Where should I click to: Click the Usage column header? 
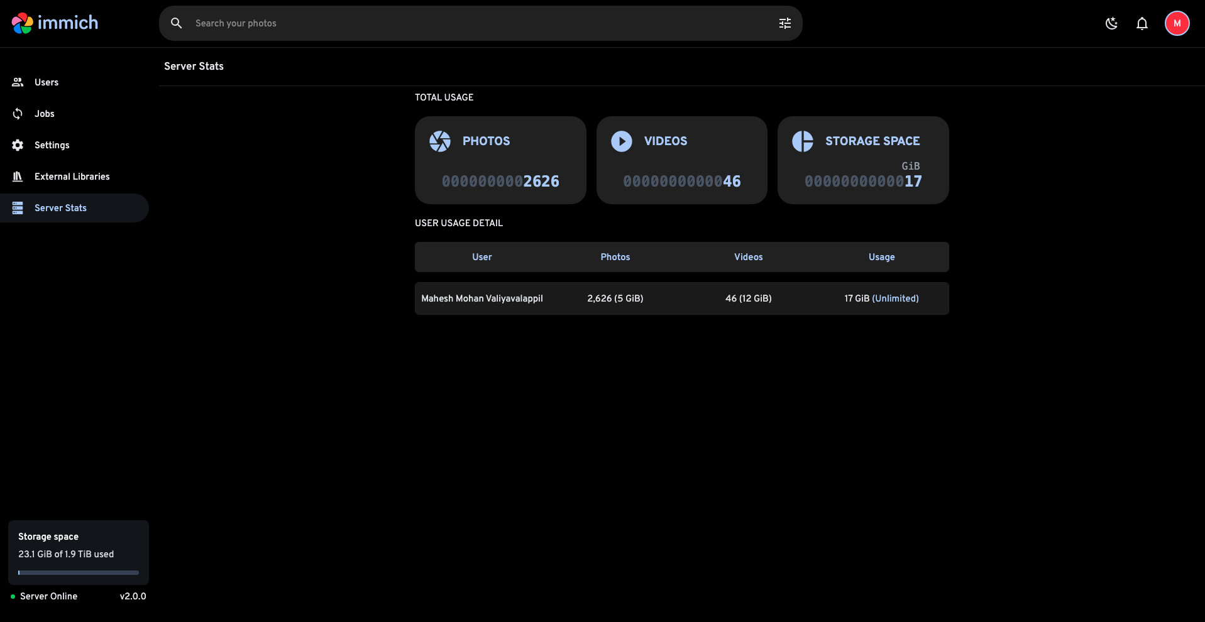tap(881, 257)
